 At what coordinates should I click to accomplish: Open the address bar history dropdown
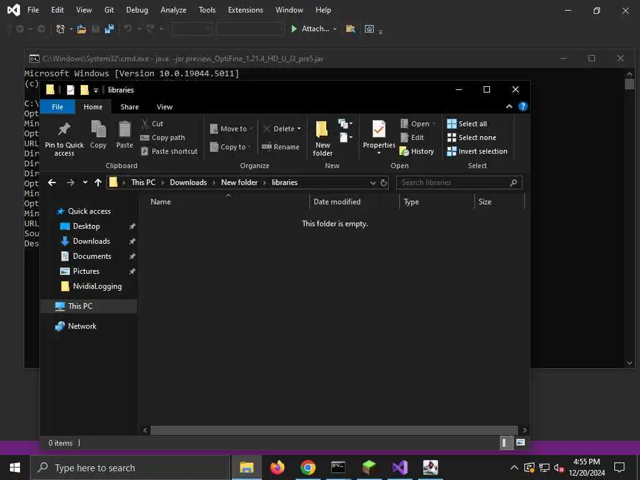(372, 183)
